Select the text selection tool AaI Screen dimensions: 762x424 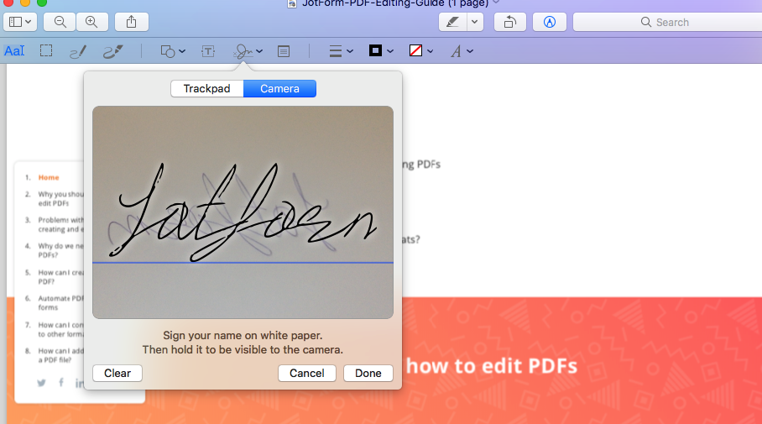click(14, 51)
